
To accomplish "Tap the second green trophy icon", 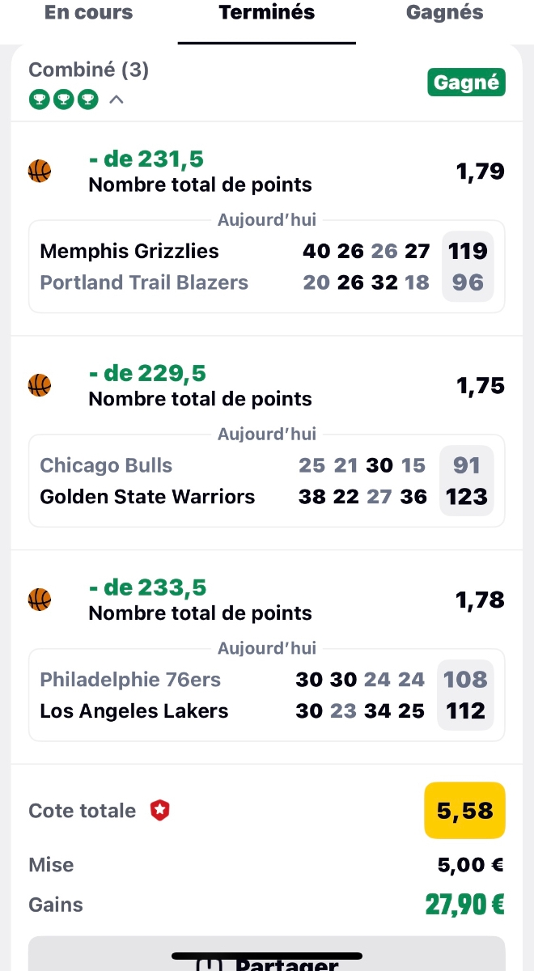I will pos(63,100).
